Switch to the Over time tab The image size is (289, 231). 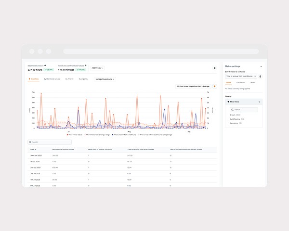(34, 79)
